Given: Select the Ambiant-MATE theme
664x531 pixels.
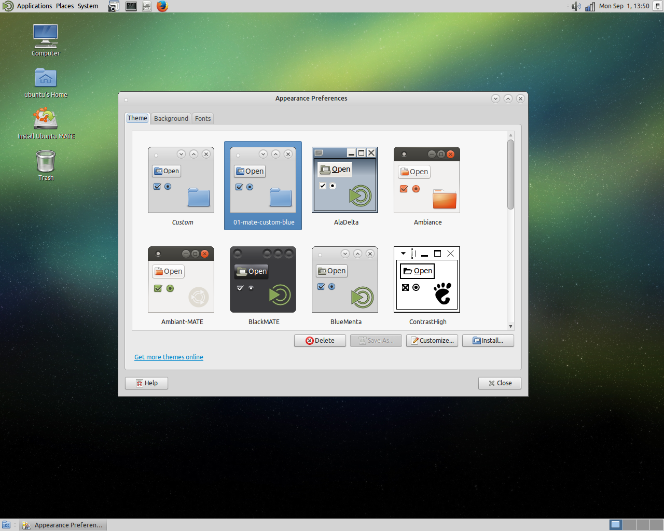Looking at the screenshot, I should [181, 285].
